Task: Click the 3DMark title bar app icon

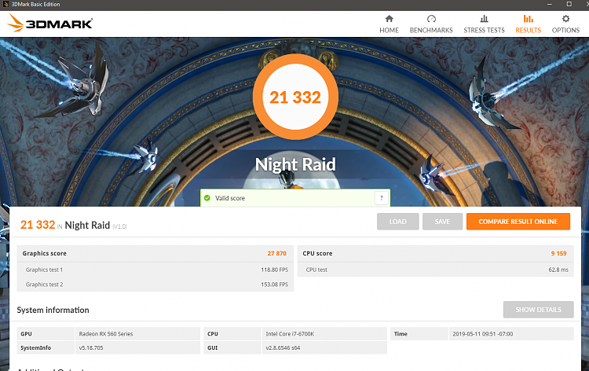Action: pyautogui.click(x=5, y=4)
